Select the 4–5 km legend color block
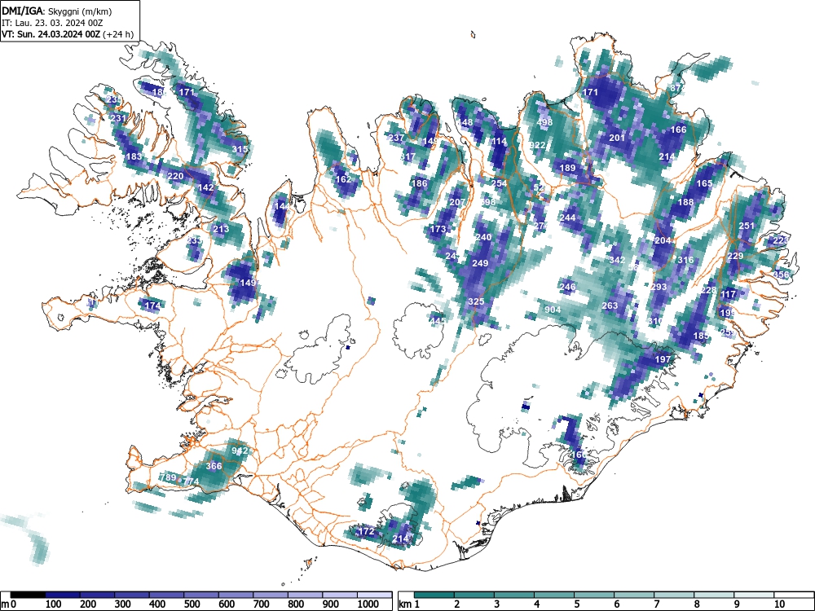815x611 pixels. coord(553,595)
